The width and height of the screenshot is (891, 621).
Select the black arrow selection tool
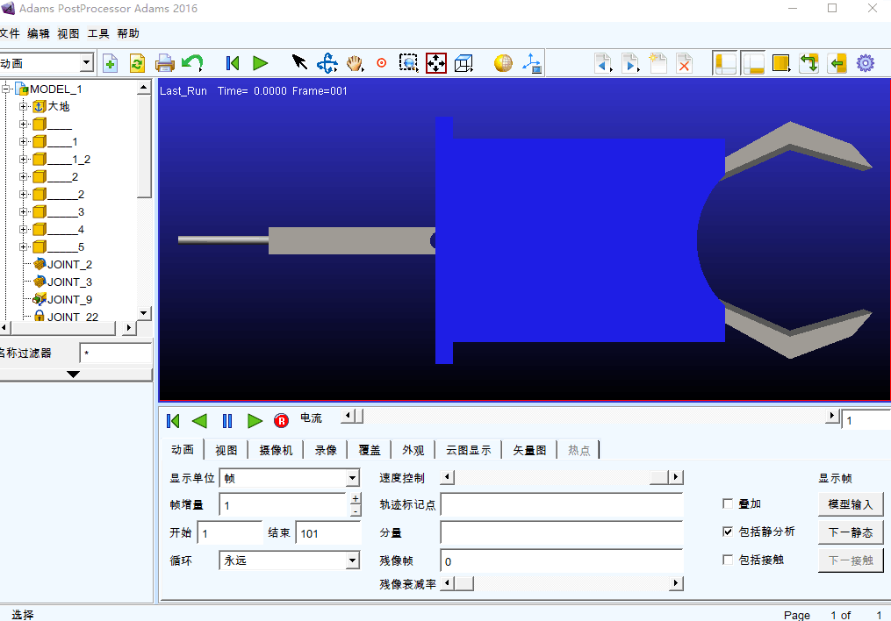[x=299, y=62]
